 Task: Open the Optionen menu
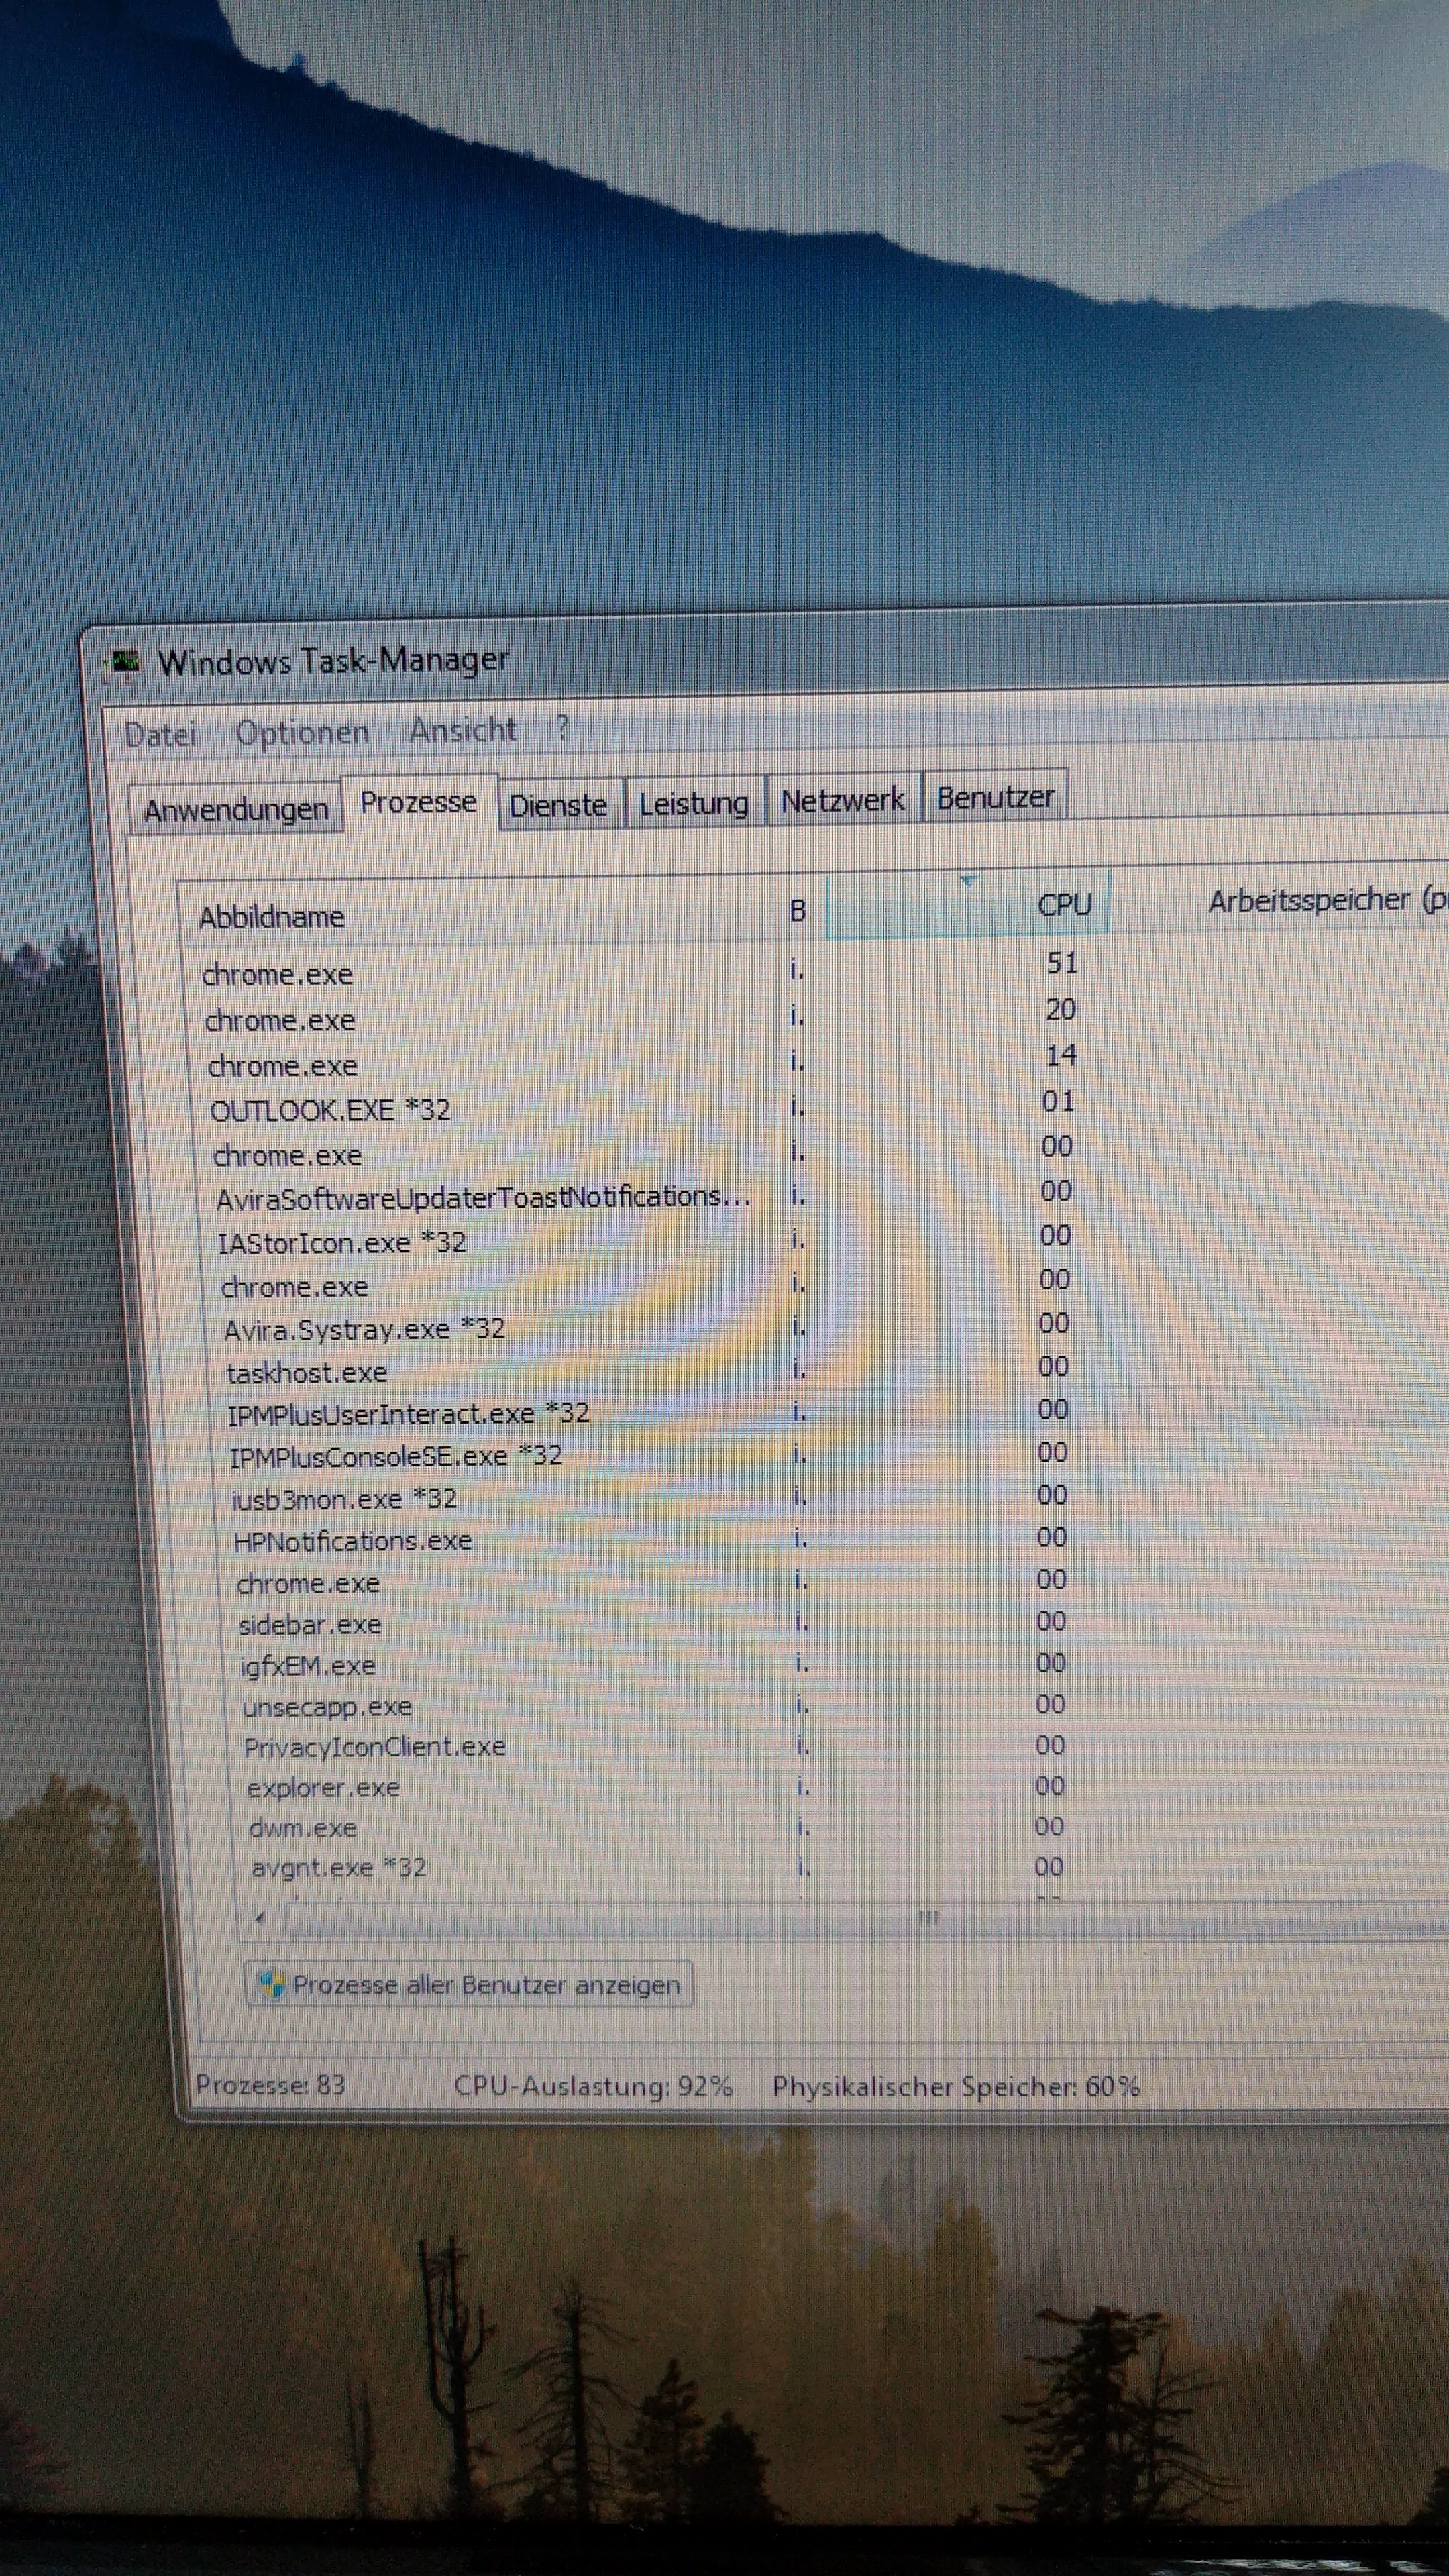point(302,733)
